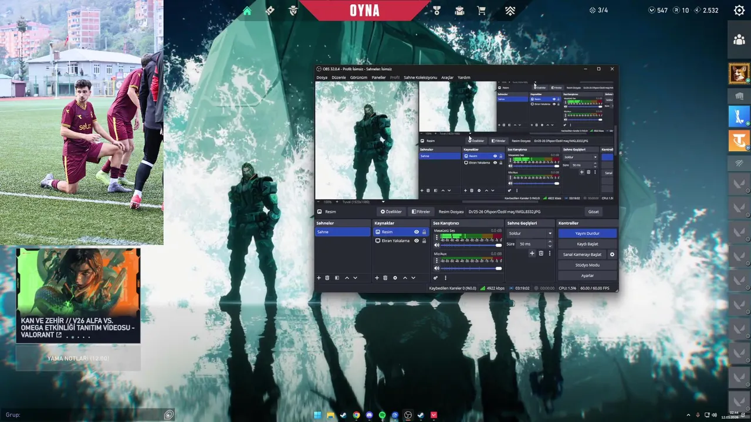Move source down in Kaynaklar panel

413,278
